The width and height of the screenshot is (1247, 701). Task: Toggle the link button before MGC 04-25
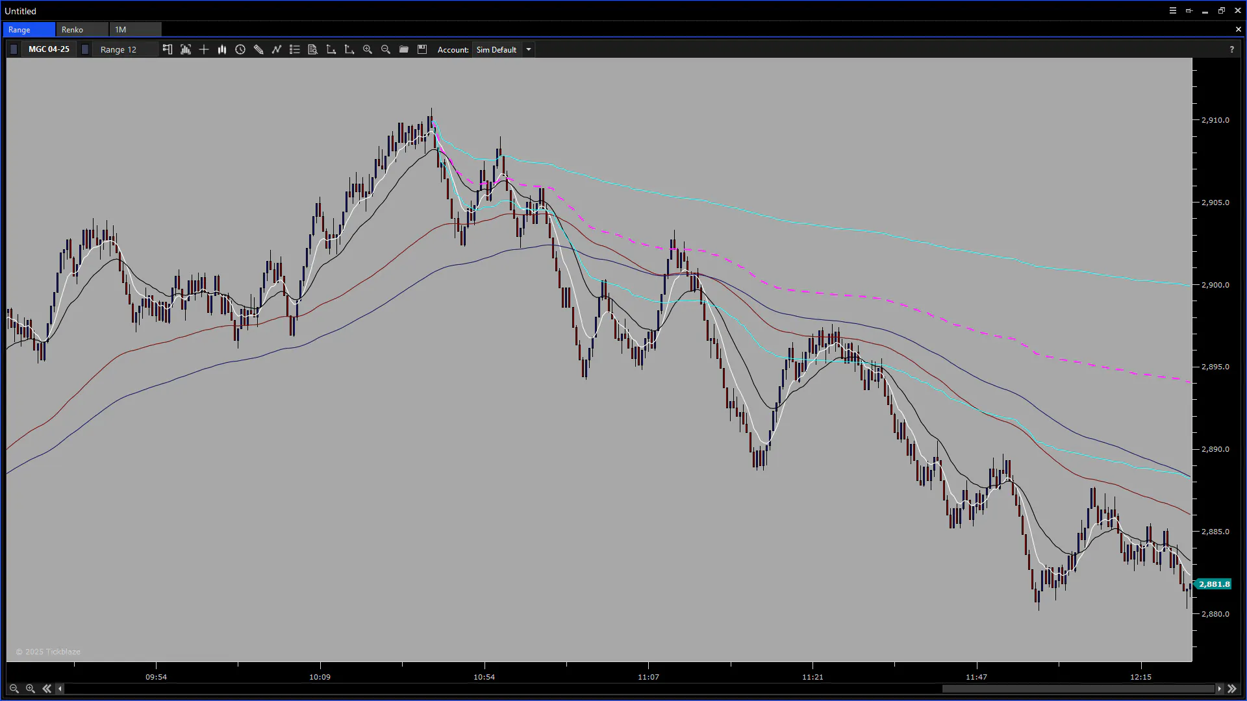click(x=14, y=49)
